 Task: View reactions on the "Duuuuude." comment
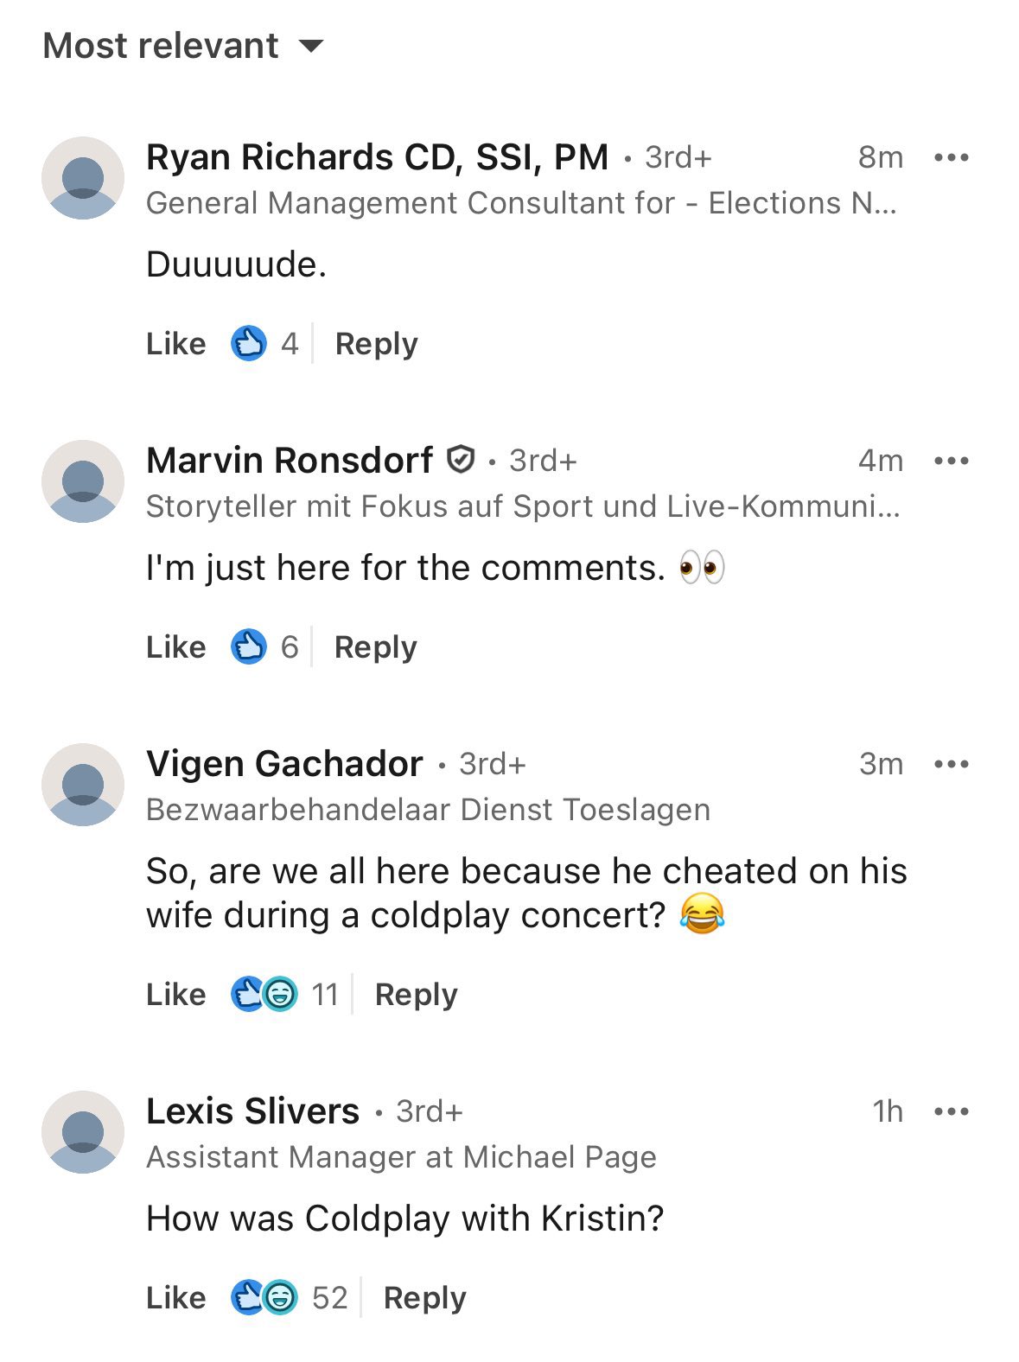click(264, 343)
